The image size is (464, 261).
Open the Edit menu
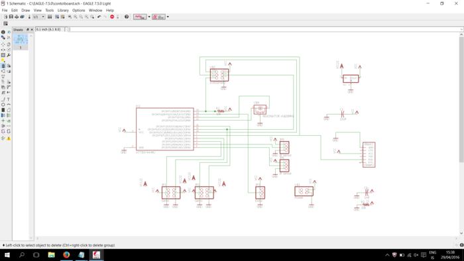pyautogui.click(x=15, y=11)
